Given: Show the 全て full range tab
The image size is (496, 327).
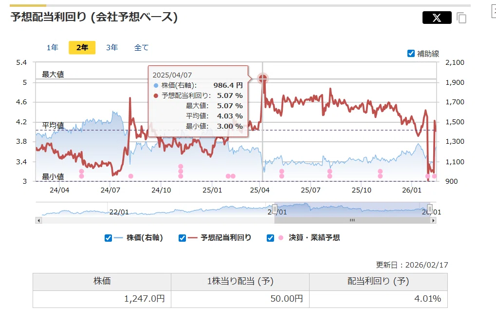Looking at the screenshot, I should pos(141,47).
